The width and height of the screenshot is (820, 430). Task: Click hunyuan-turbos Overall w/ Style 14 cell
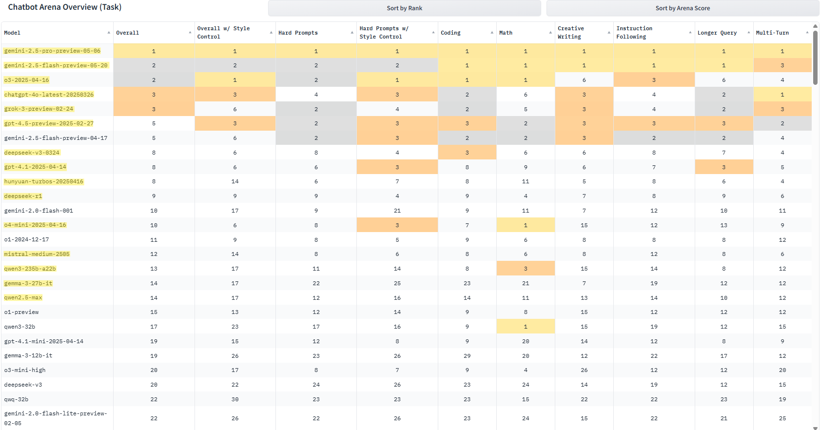pyautogui.click(x=235, y=181)
